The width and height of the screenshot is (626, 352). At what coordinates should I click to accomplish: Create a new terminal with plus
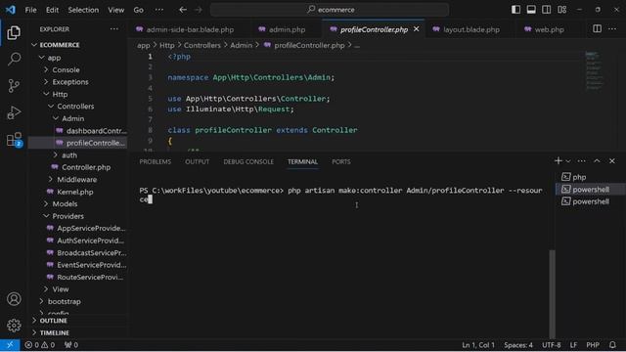559,160
